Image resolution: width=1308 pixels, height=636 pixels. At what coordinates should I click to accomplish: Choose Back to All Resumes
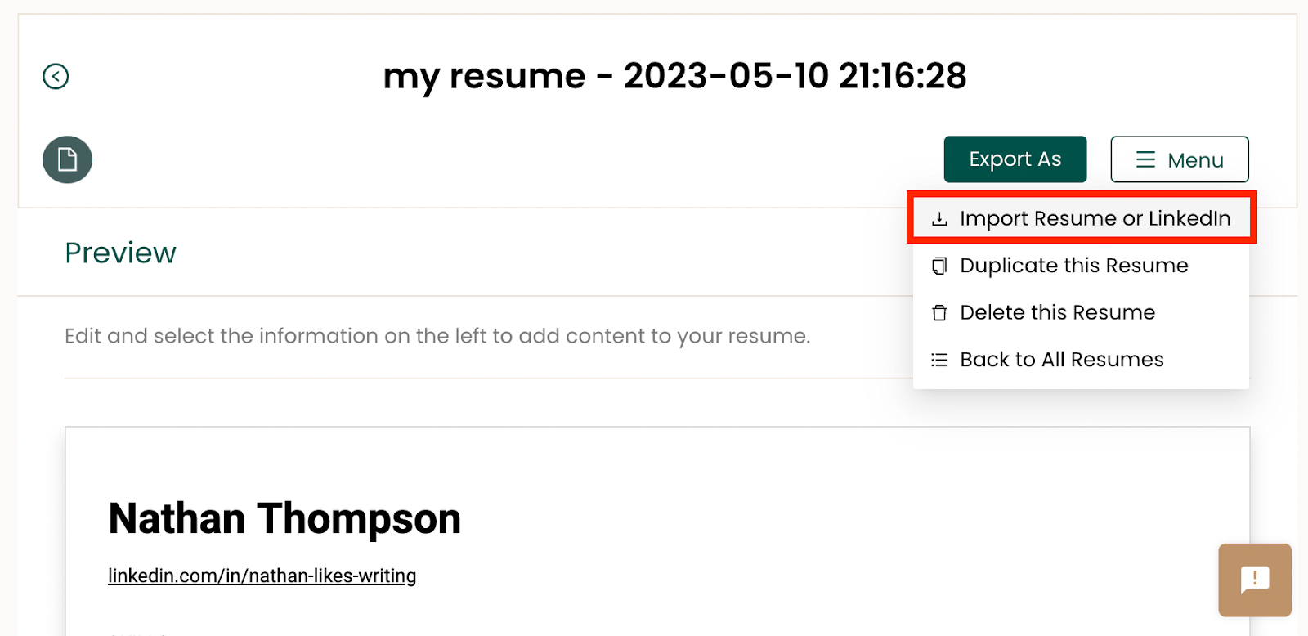pos(1062,358)
